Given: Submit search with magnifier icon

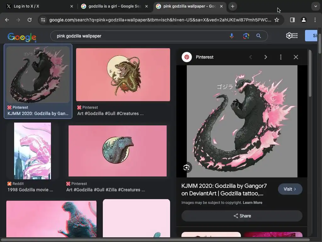Looking at the screenshot, I should tap(259, 36).
